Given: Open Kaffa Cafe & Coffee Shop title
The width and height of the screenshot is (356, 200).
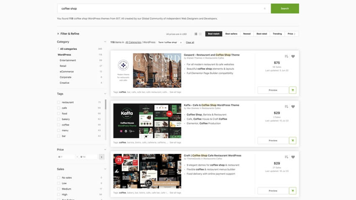Looking at the screenshot, I should pyautogui.click(x=212, y=105).
